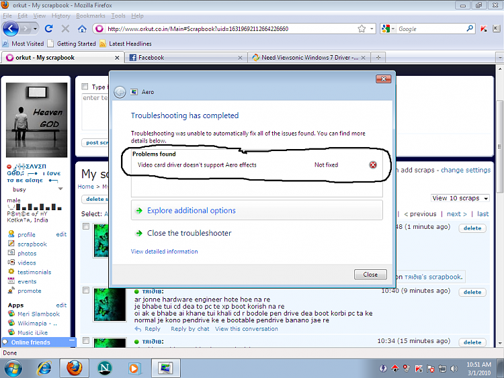Click red error icon beside Not fixed

[373, 164]
